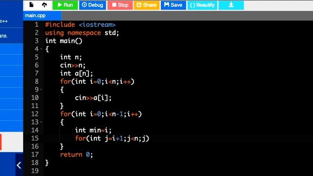Image resolution: width=313 pixels, height=176 pixels.
Task: Click line number 1 in gutter
Action: [37, 24]
